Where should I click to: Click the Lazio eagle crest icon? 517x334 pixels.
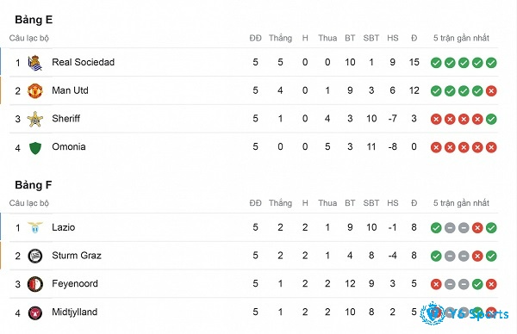tap(35, 227)
